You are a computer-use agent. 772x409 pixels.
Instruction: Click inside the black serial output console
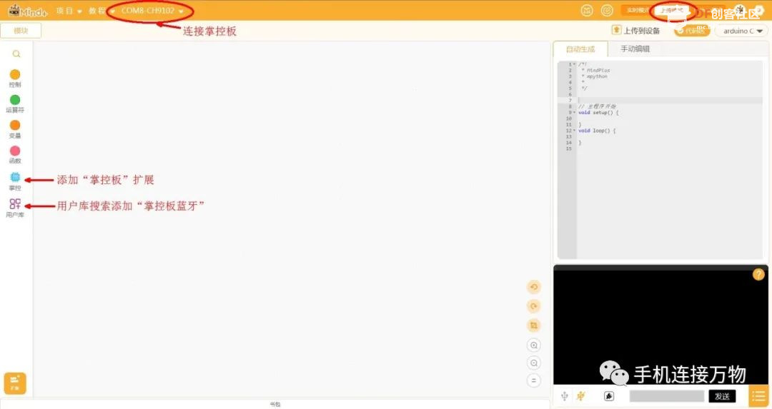click(x=660, y=325)
